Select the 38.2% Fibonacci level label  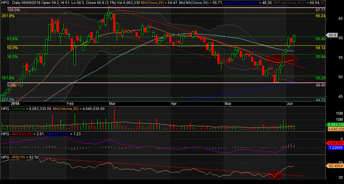(x=12, y=57)
